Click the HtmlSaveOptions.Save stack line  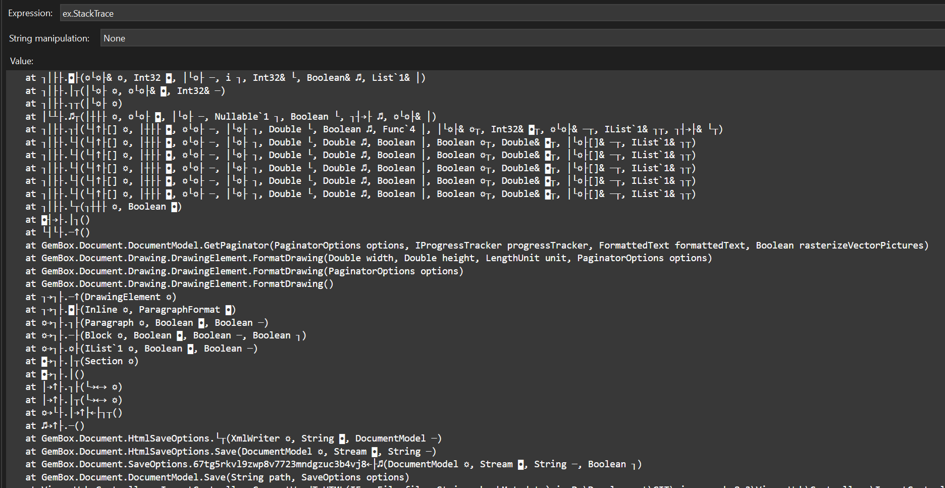[x=231, y=452]
